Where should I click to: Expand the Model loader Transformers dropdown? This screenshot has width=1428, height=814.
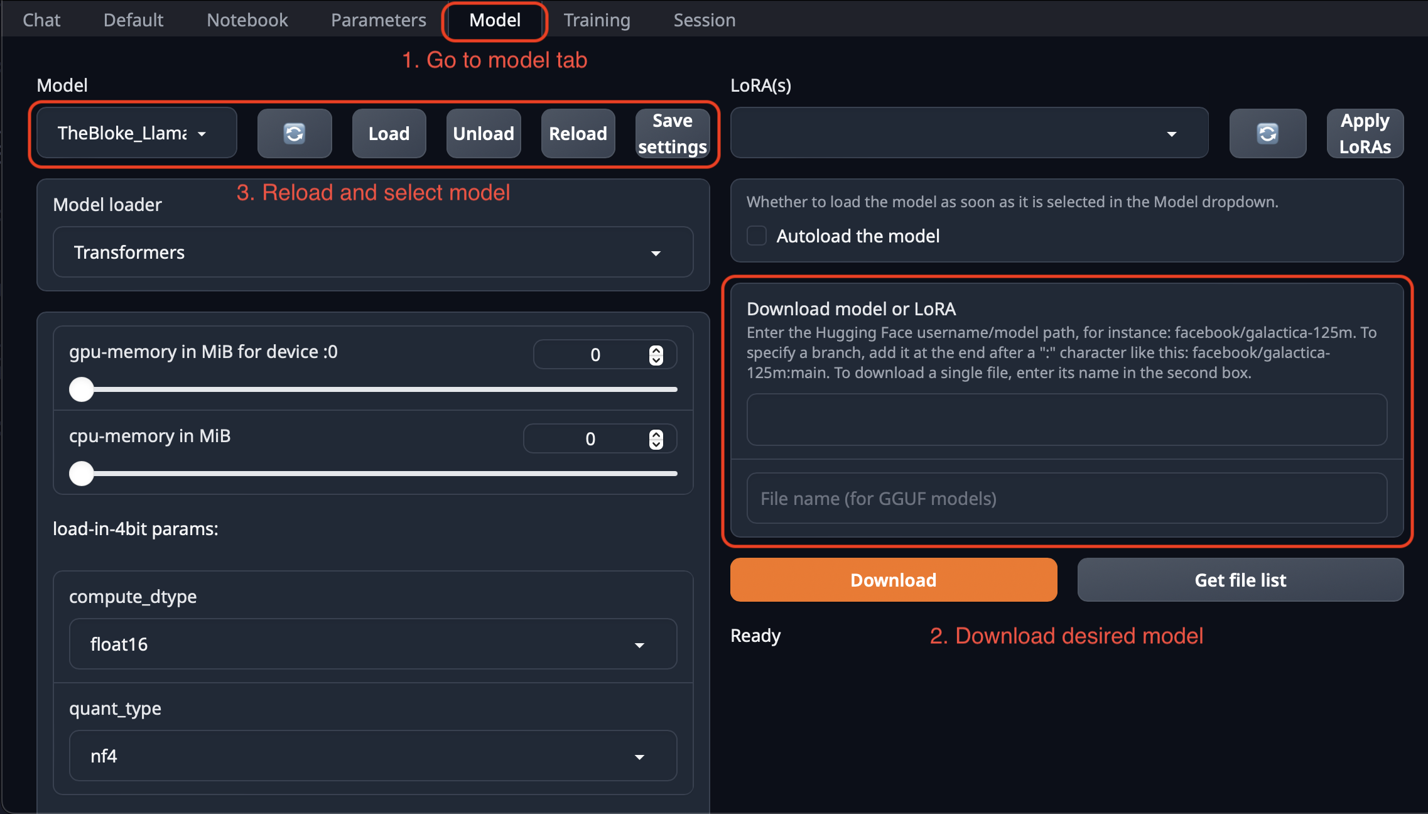coord(373,252)
